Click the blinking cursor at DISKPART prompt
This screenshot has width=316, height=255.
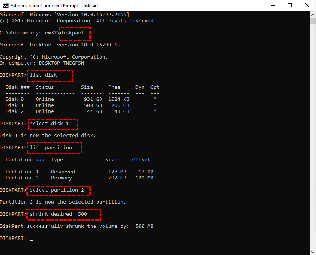(32, 240)
